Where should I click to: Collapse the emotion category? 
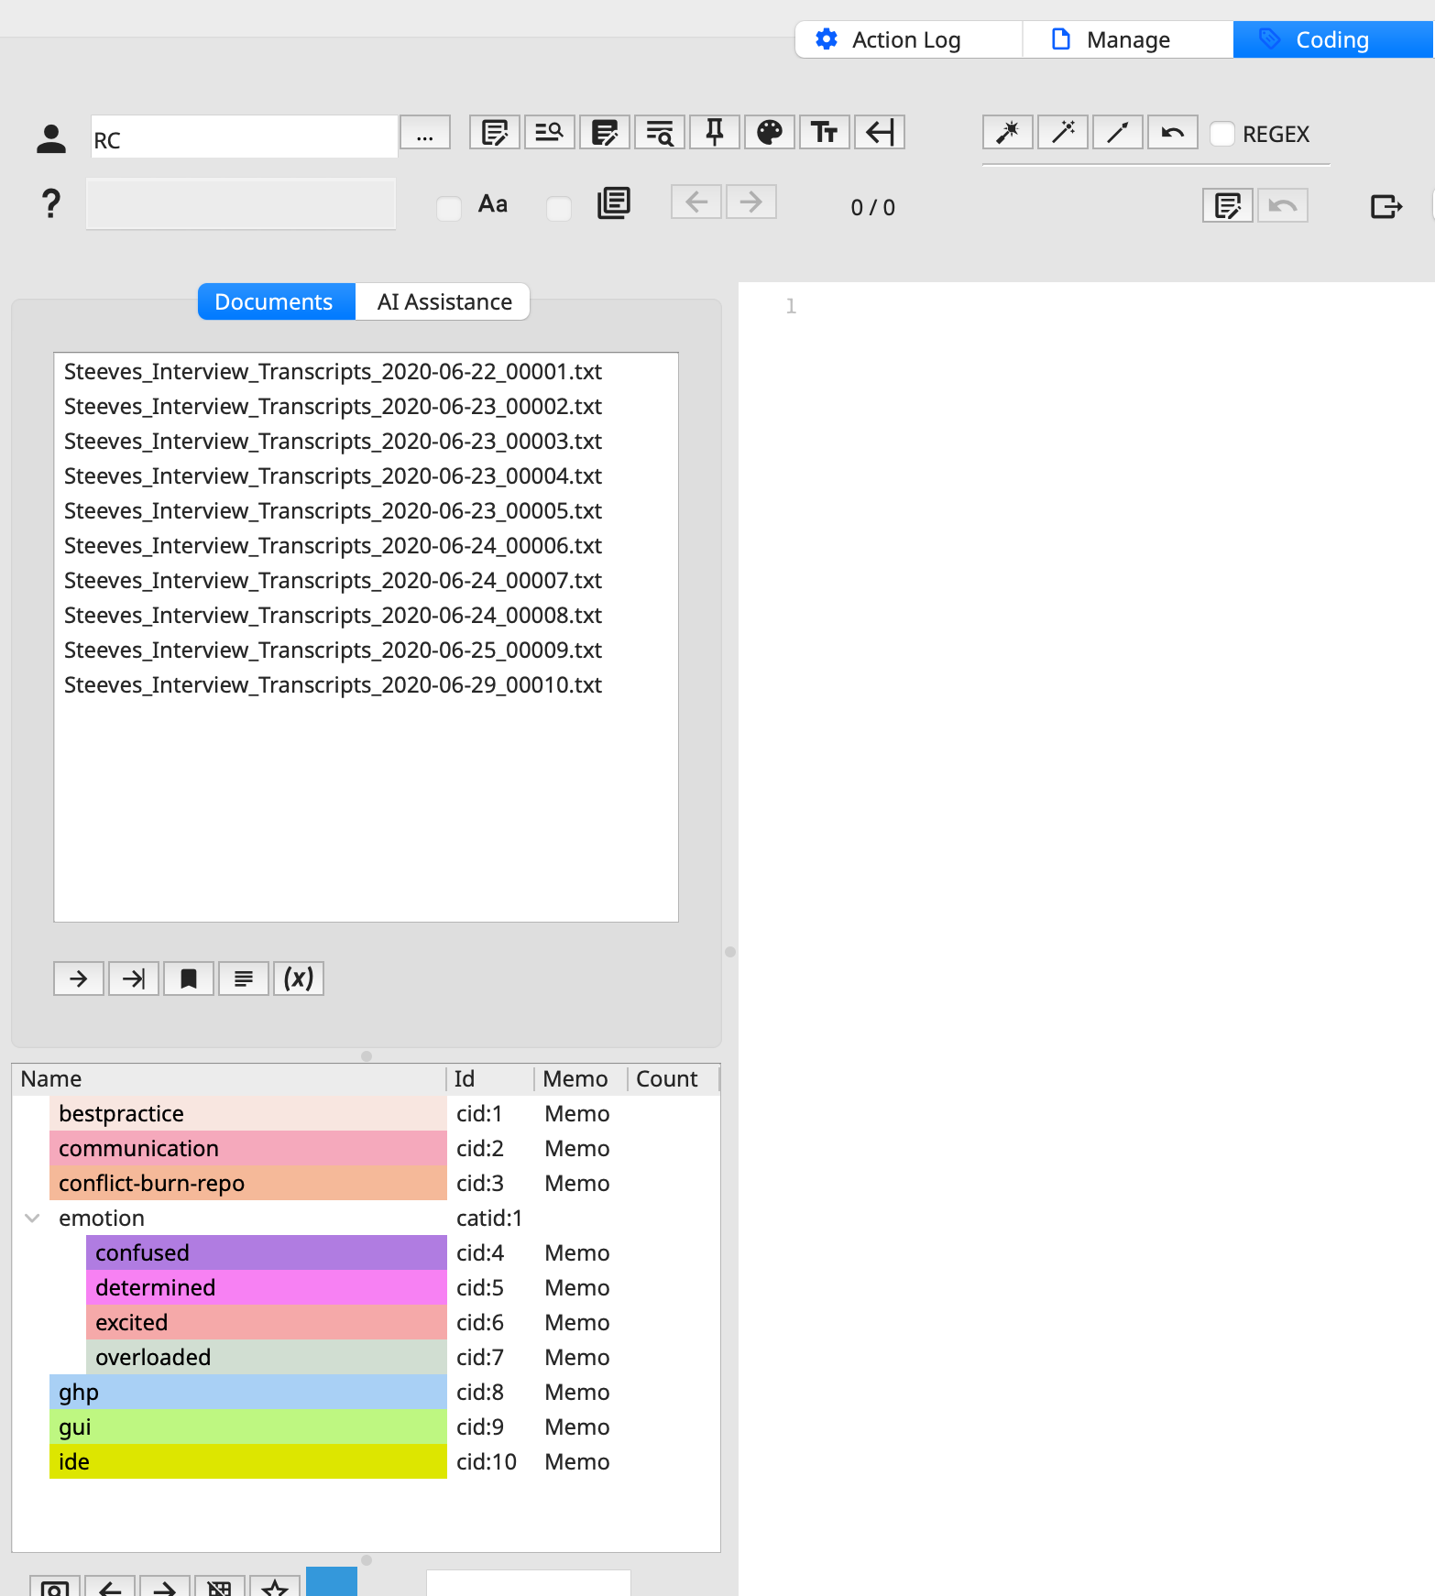click(32, 1219)
